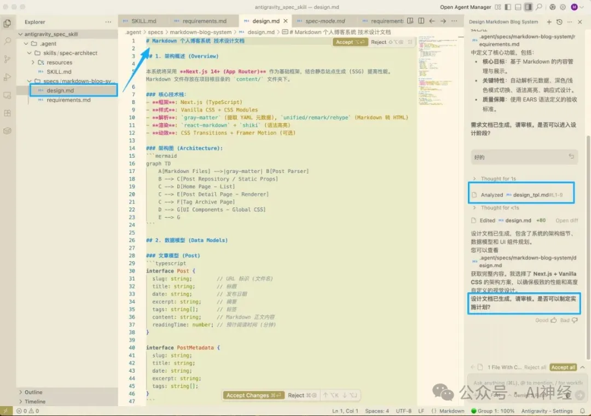The height and width of the screenshot is (416, 591).
Task: Toggle the agent secondary side bar
Action: (528, 7)
